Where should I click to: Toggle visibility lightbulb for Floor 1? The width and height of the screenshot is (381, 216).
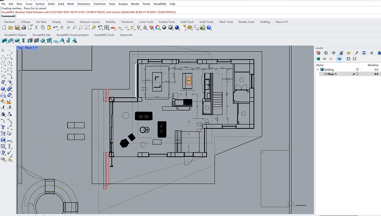pyautogui.click(x=358, y=74)
